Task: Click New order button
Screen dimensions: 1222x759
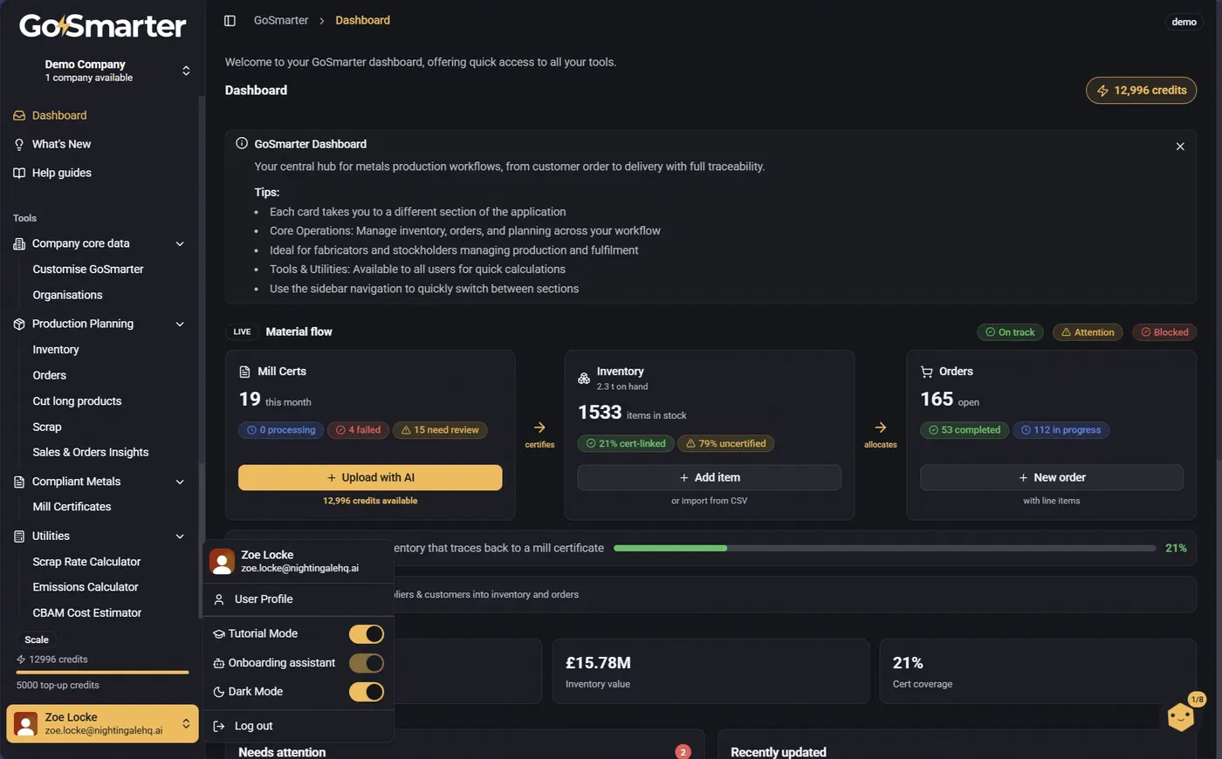Action: coord(1052,477)
